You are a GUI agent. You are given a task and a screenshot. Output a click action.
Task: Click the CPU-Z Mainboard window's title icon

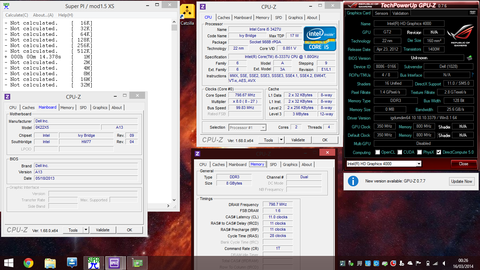pyautogui.click(x=7, y=97)
